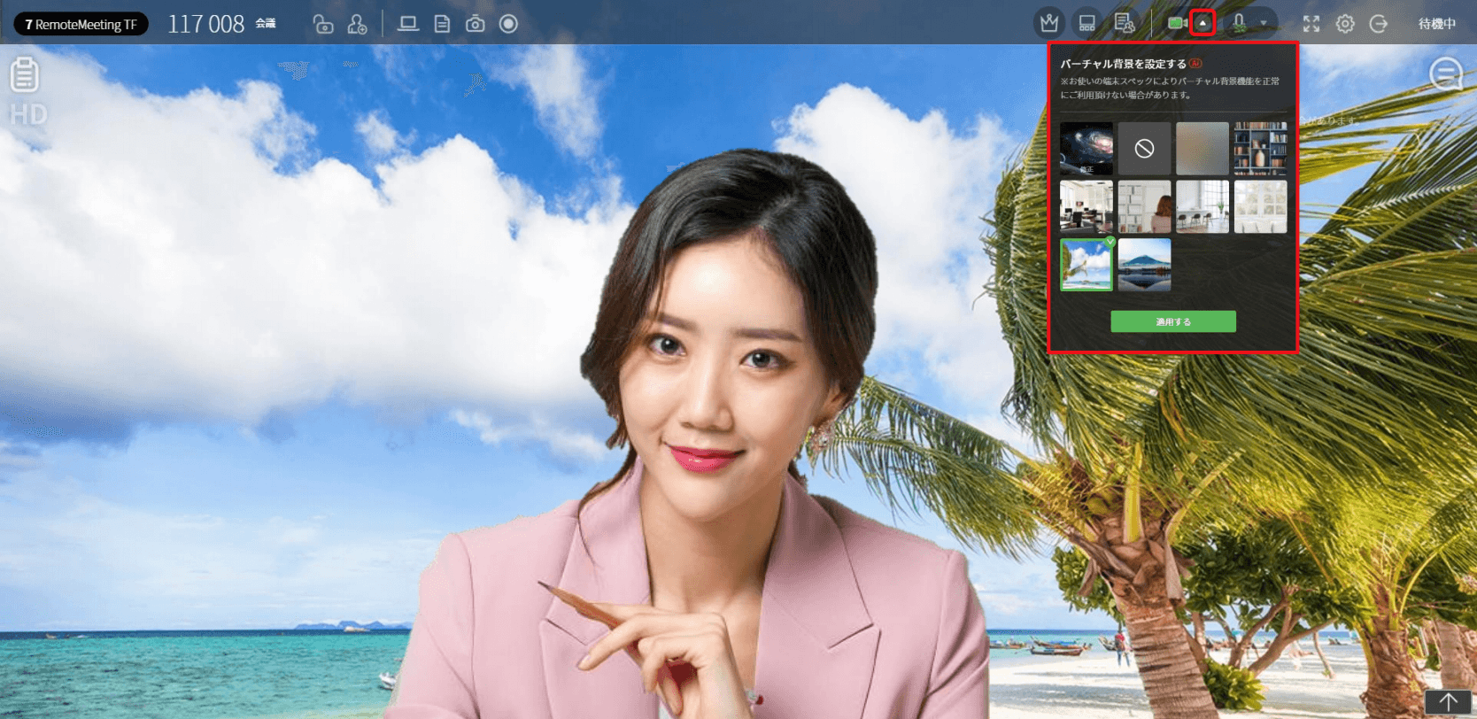Enter fullscreen mode

[1311, 24]
